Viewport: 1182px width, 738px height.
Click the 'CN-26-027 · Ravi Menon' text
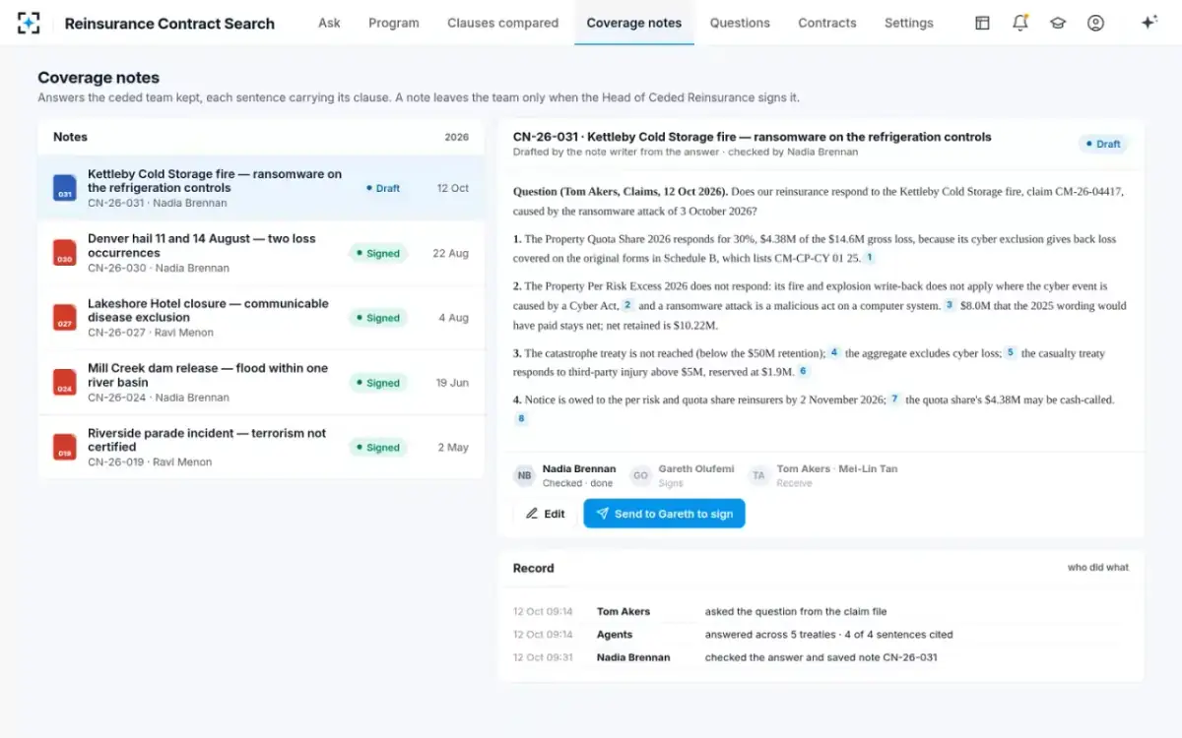point(150,333)
